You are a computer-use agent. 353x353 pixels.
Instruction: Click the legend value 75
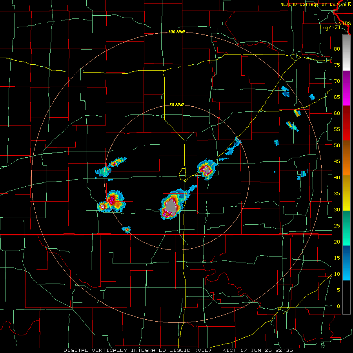click(x=337, y=65)
